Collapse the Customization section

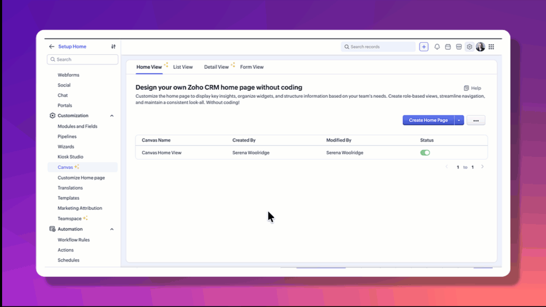click(x=112, y=116)
